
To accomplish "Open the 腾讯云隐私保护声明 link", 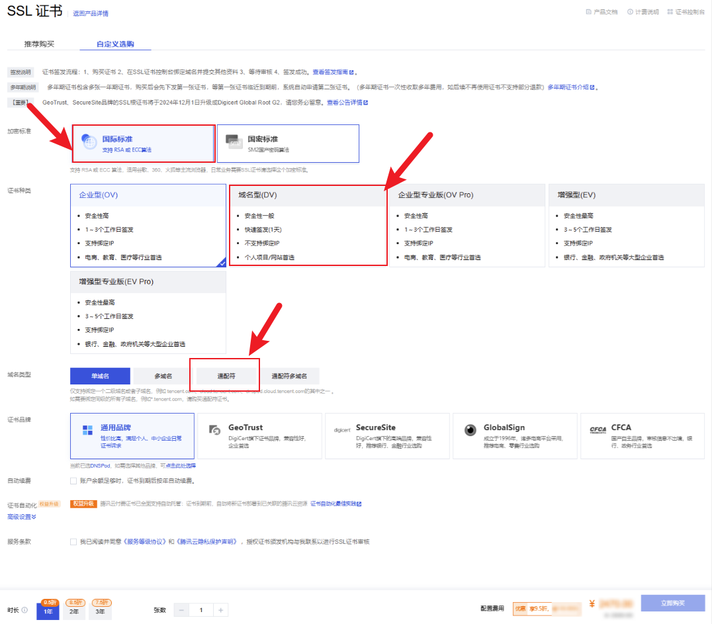I will tap(207, 542).
